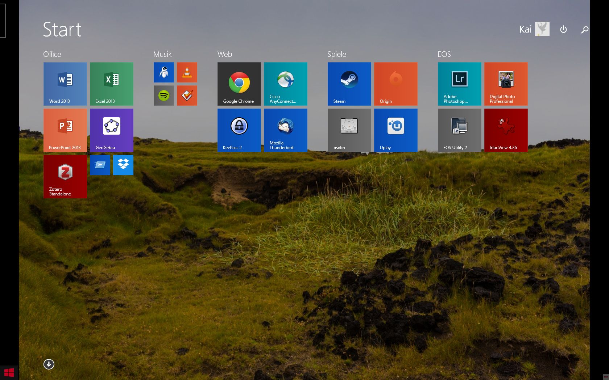The height and width of the screenshot is (380, 609).
Task: Launch Uplay
Action: click(x=396, y=130)
